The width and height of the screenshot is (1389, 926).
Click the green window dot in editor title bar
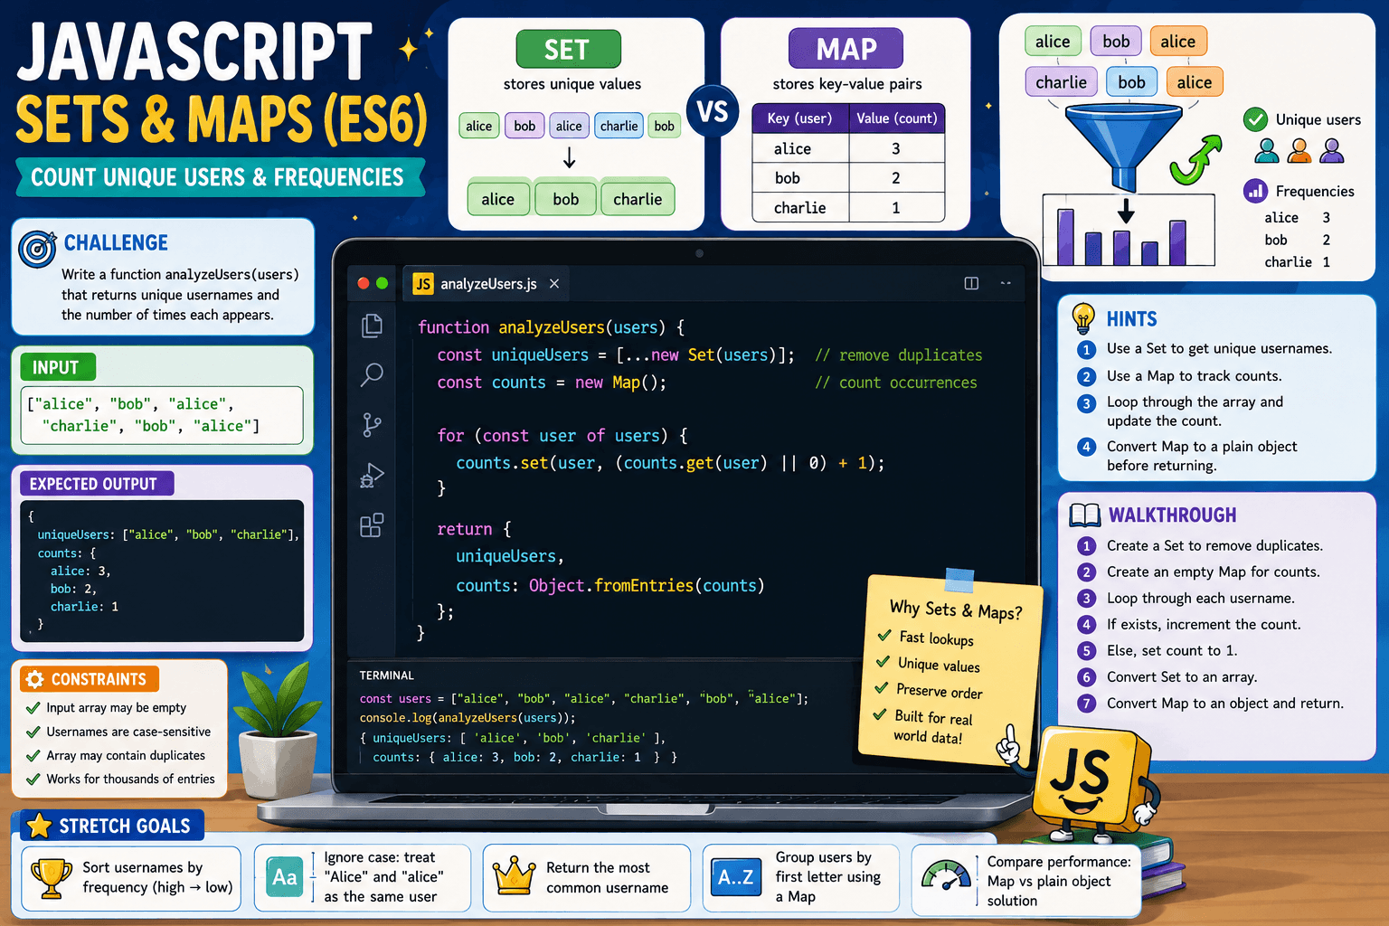pyautogui.click(x=383, y=283)
